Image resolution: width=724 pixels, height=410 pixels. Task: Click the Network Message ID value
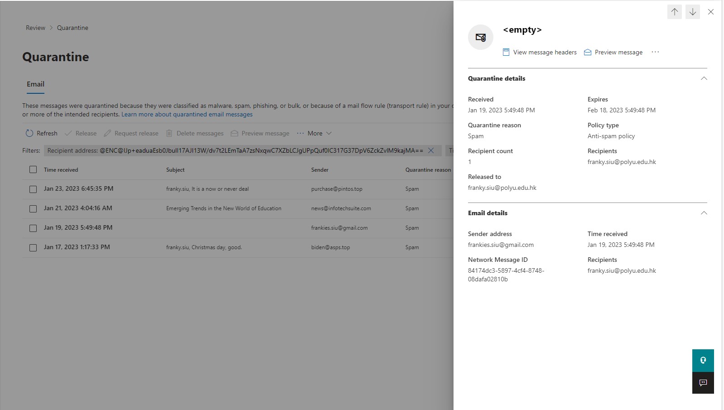(x=506, y=275)
